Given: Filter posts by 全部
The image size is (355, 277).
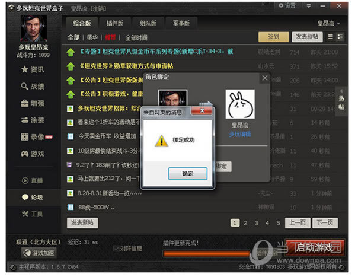Looking at the screenshot, I should point(74,37).
